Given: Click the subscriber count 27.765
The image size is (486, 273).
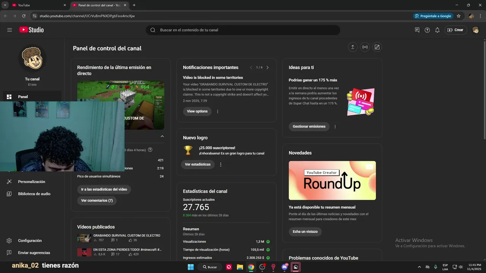Looking at the screenshot, I should (x=196, y=207).
